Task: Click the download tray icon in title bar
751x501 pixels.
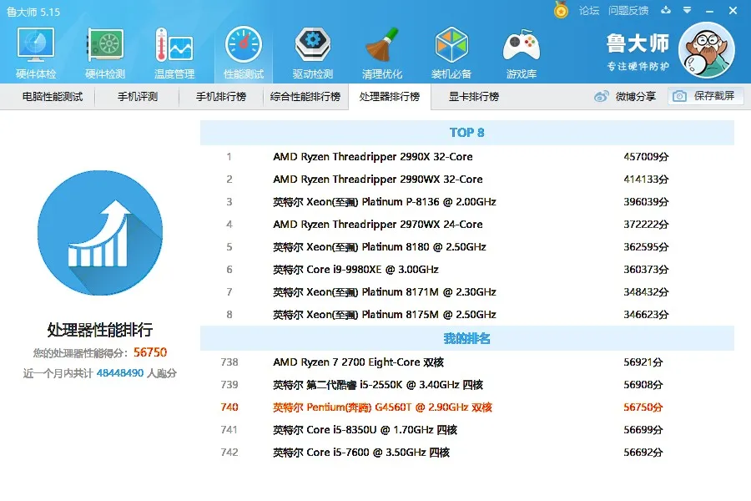Action: 666,11
